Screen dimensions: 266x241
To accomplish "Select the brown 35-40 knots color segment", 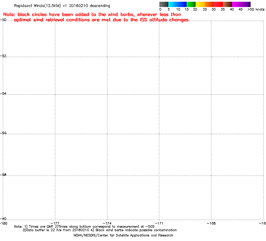I will (227, 5).
